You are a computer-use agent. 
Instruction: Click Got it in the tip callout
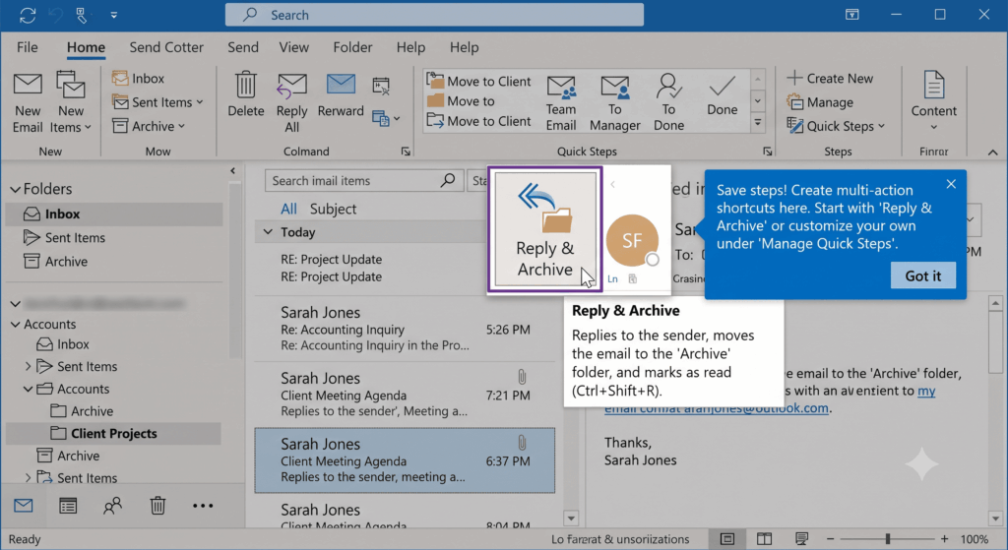pos(922,275)
